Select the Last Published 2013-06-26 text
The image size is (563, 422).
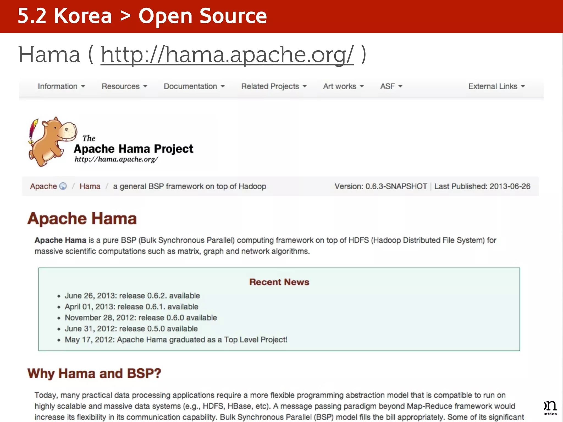(x=482, y=186)
